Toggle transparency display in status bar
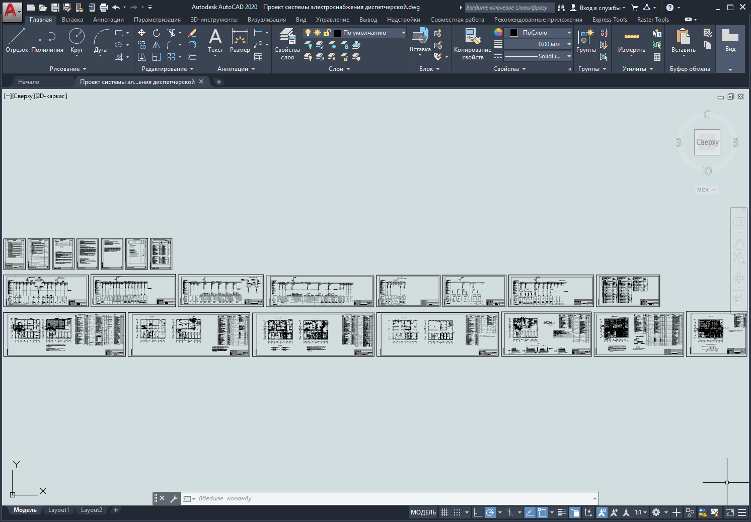This screenshot has height=522, width=751. click(x=575, y=512)
